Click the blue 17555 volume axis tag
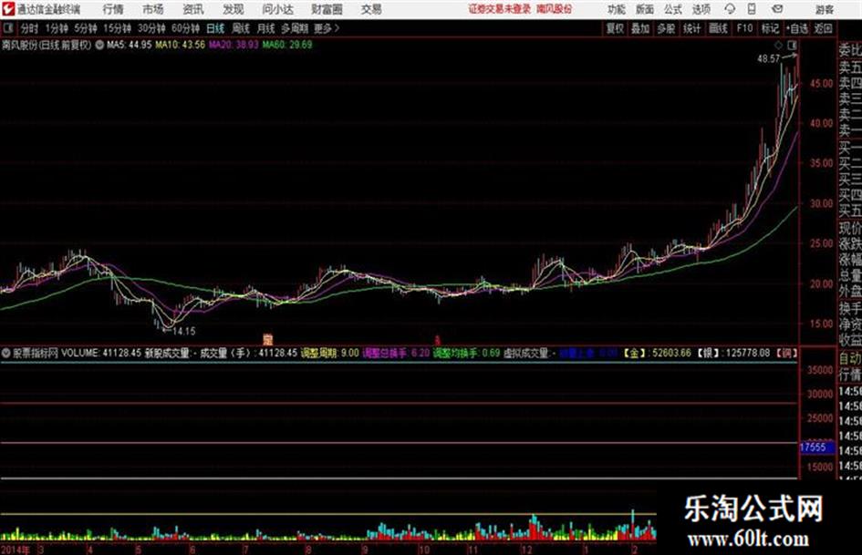 click(815, 447)
